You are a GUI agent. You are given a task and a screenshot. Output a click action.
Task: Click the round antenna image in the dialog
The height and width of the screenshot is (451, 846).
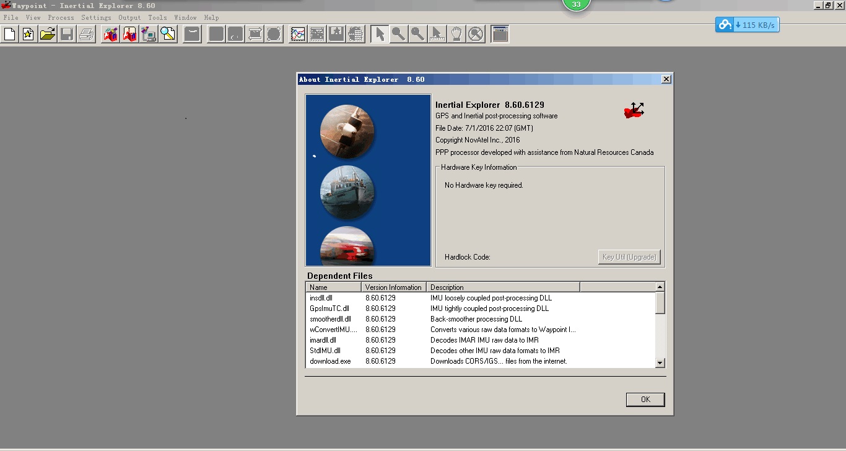[x=347, y=131]
